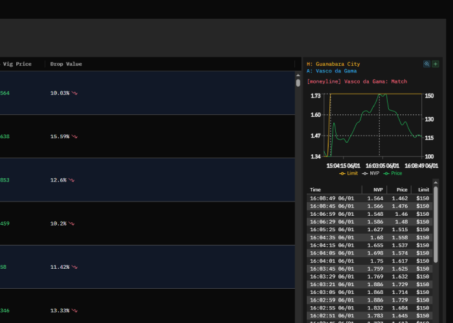Click the history row timestamped 16:03:21 06/01
This screenshot has height=323, width=453.
click(x=370, y=284)
